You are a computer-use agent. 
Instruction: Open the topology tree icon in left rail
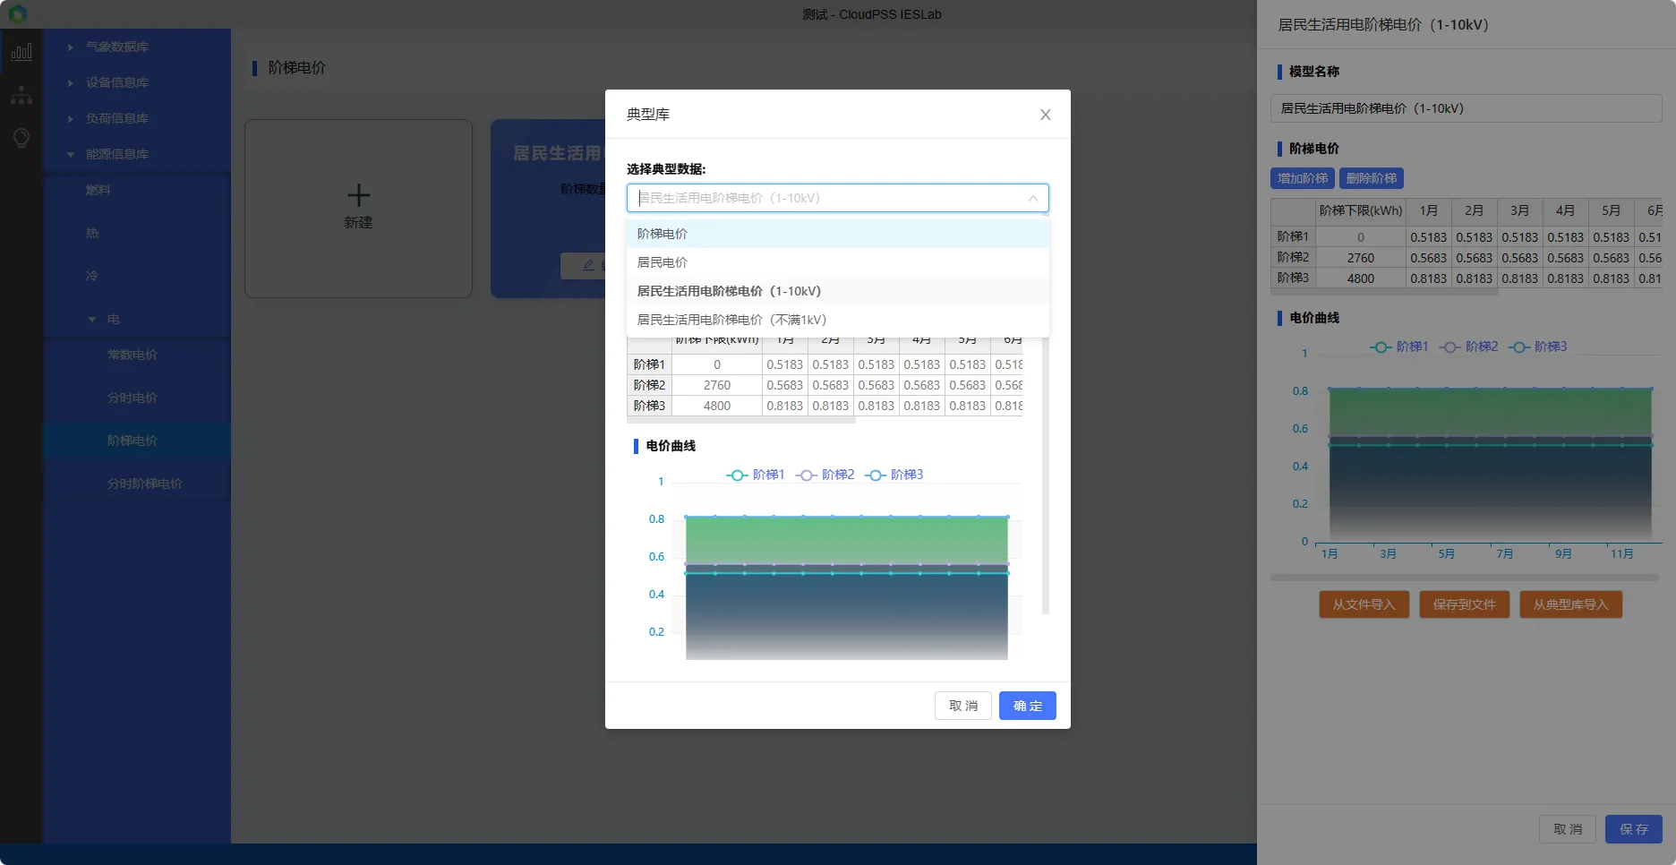click(x=21, y=95)
